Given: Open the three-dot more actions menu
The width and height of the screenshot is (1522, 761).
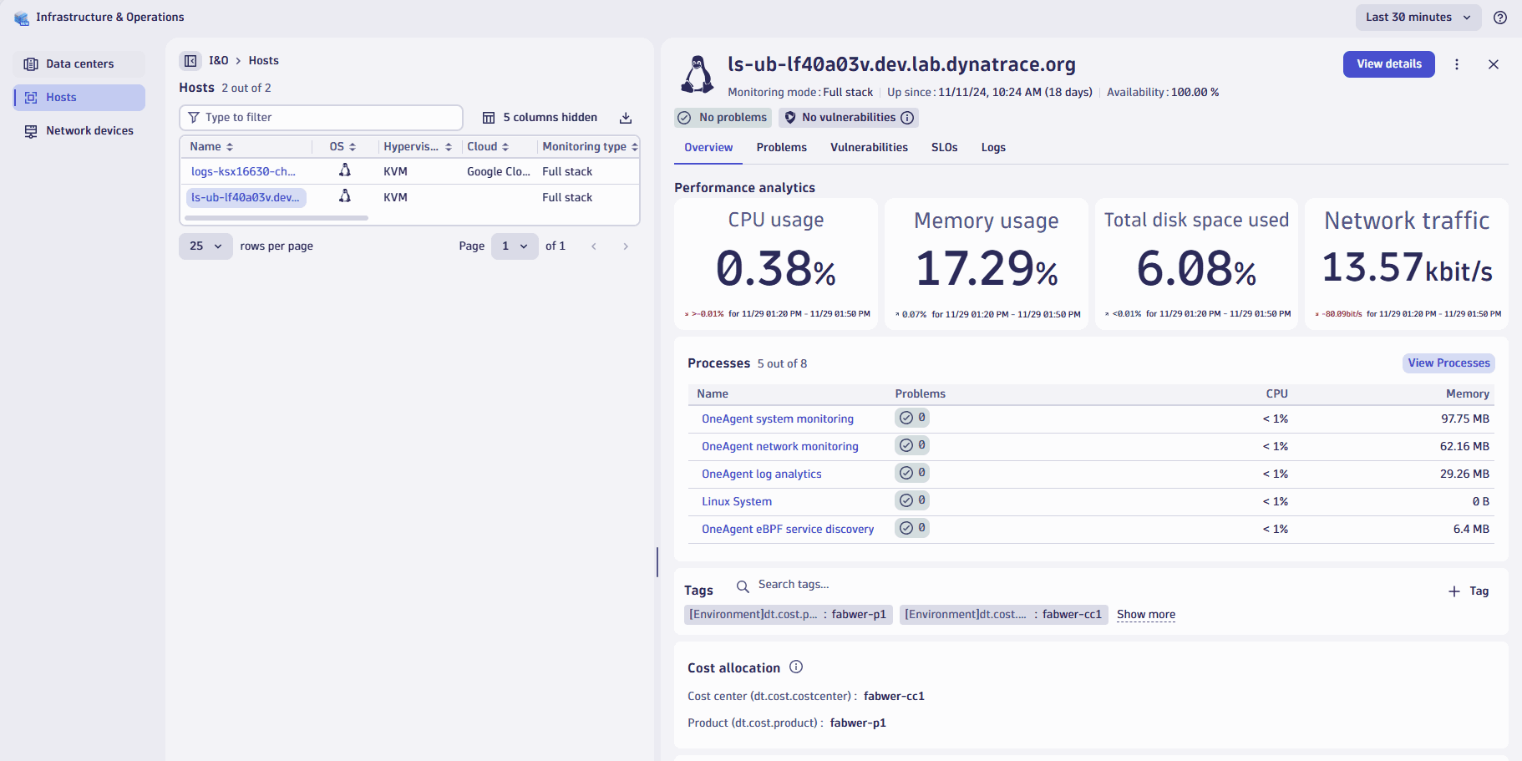Looking at the screenshot, I should point(1457,64).
